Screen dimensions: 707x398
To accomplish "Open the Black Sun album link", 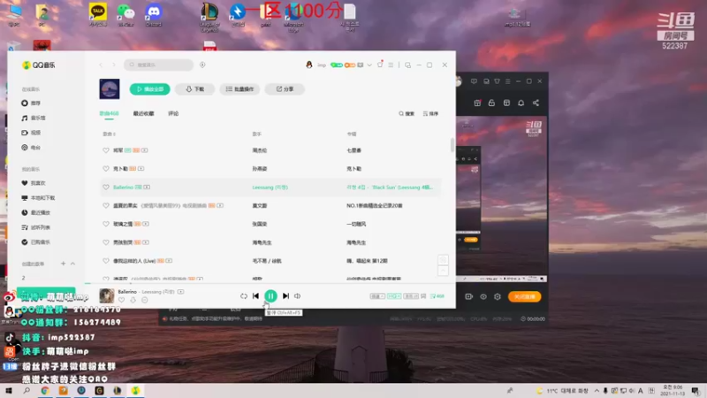I will (390, 188).
